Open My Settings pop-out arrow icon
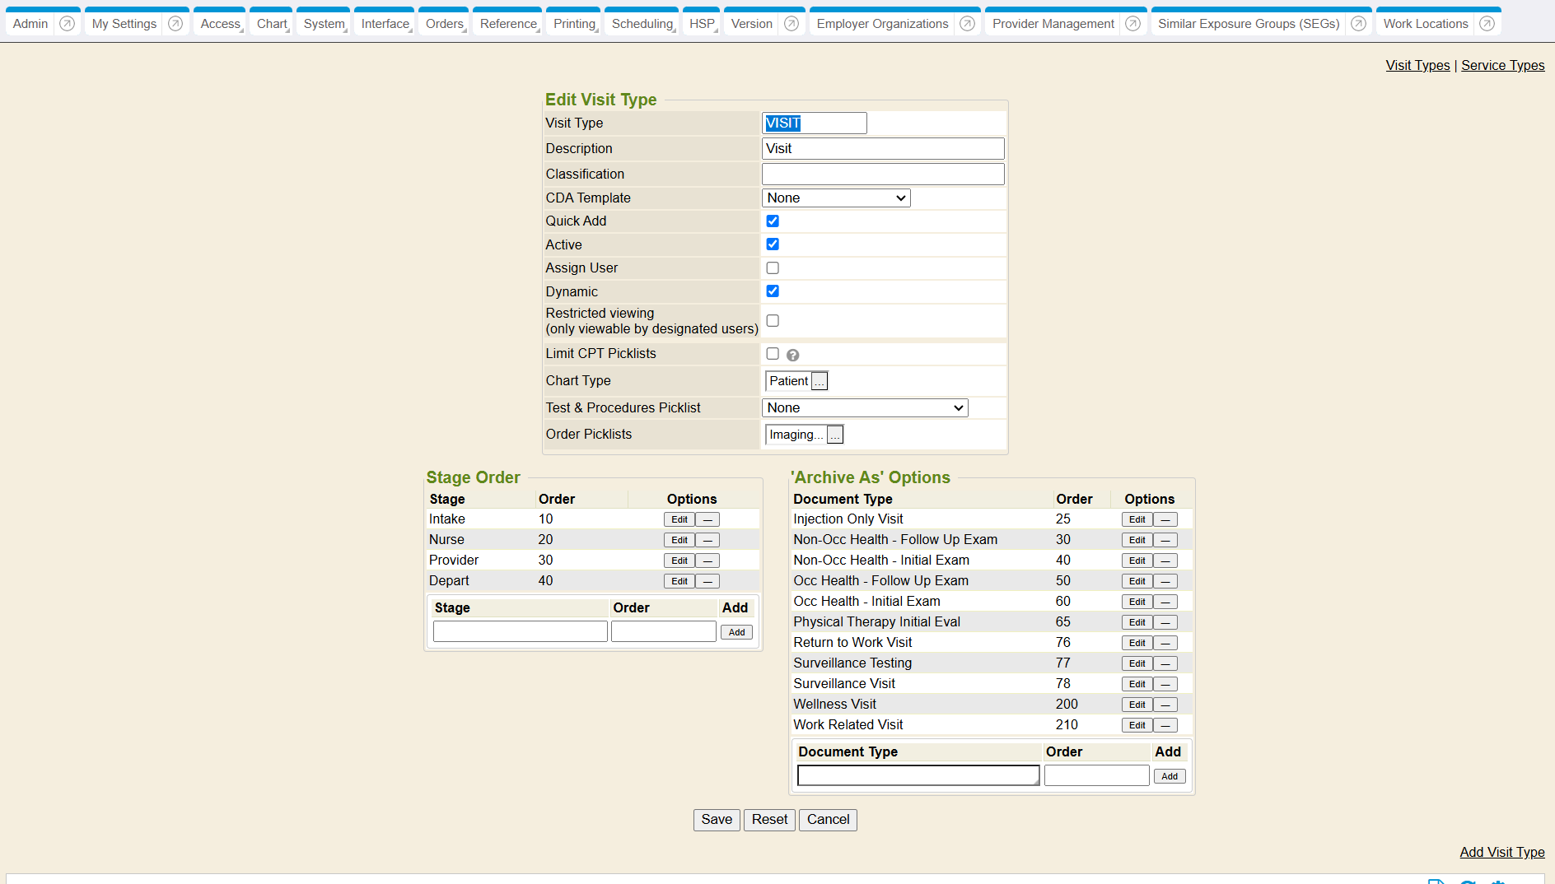 (175, 24)
